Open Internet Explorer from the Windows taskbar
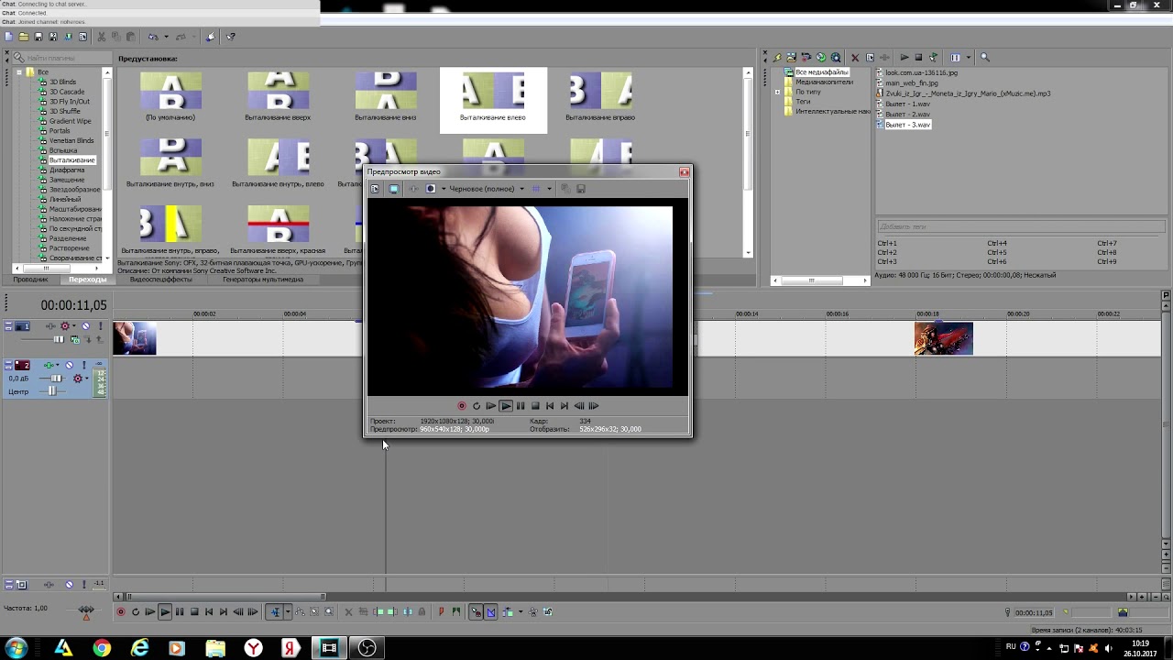1173x660 pixels. [139, 648]
